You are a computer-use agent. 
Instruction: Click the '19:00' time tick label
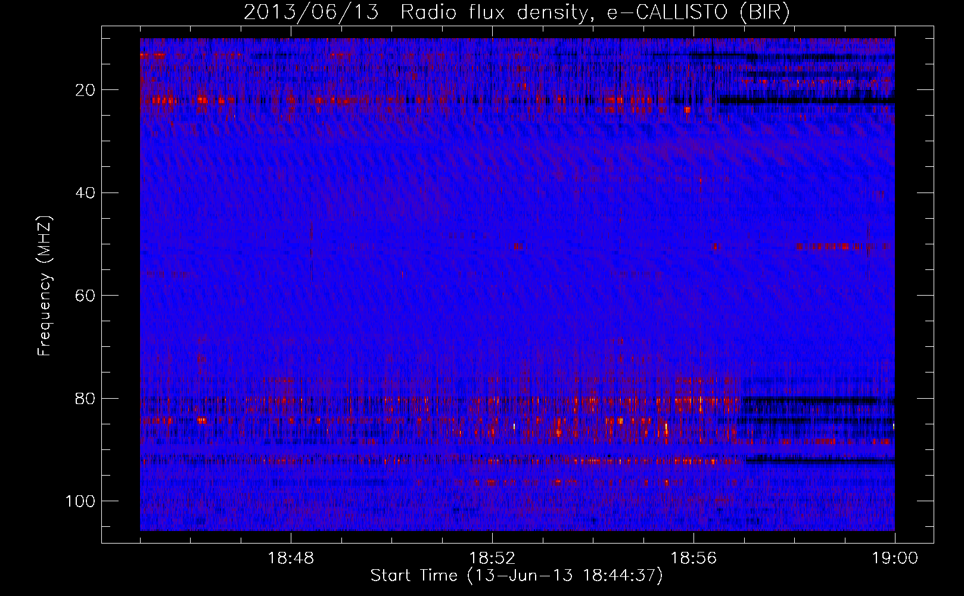[x=895, y=558]
